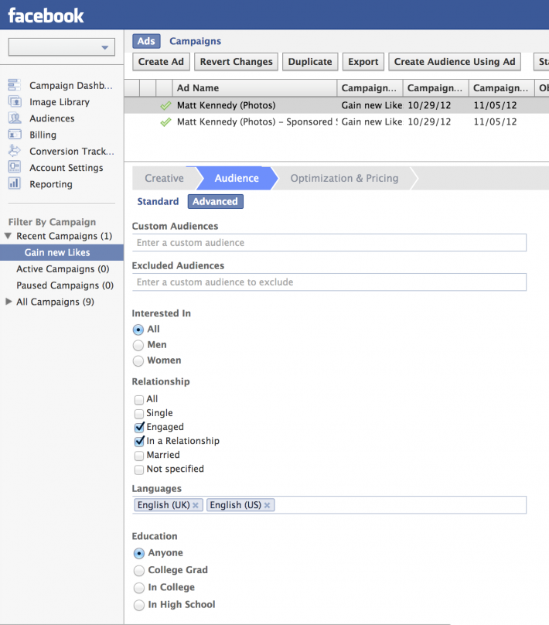Collapse the Recent Campaigns tree

(x=8, y=236)
